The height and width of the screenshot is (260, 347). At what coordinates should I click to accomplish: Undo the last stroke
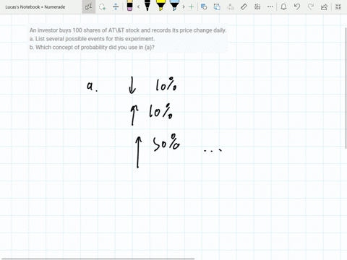pyautogui.click(x=297, y=6)
